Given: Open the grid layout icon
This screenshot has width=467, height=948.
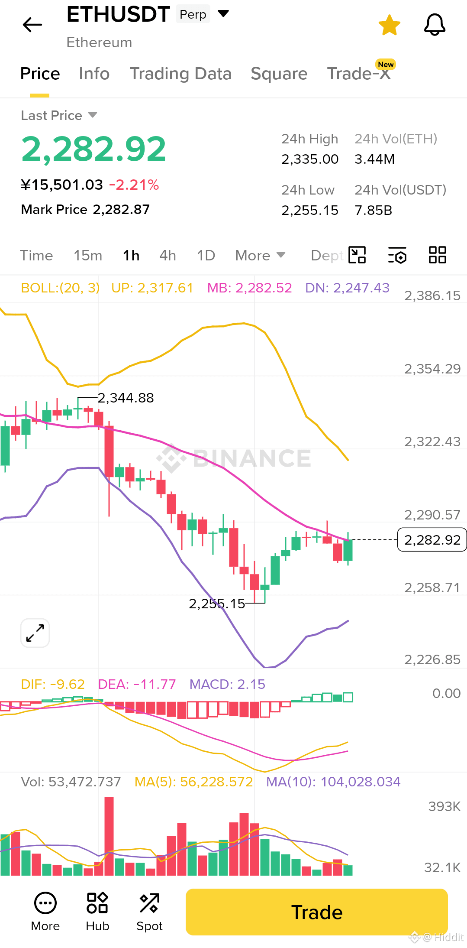Looking at the screenshot, I should pos(437,255).
